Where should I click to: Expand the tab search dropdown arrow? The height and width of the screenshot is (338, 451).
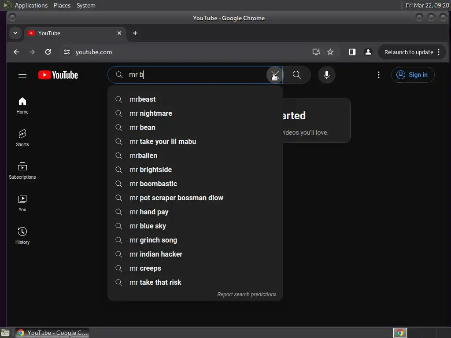(x=15, y=33)
